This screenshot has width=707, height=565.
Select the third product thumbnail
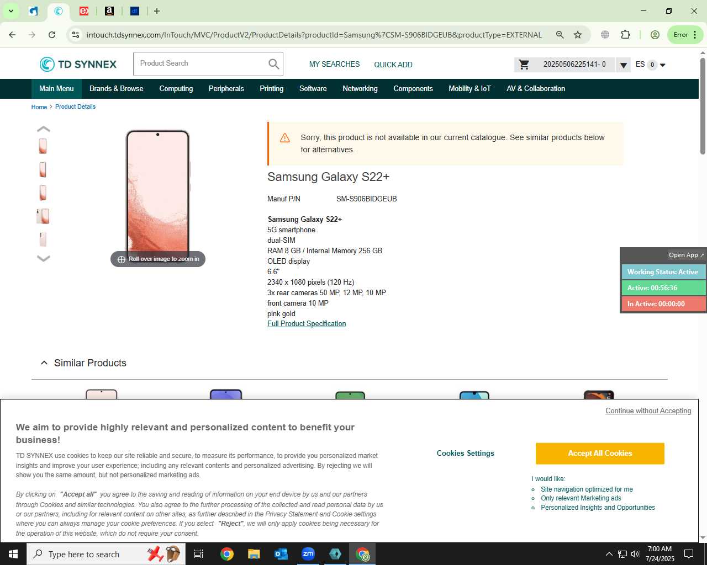43,193
